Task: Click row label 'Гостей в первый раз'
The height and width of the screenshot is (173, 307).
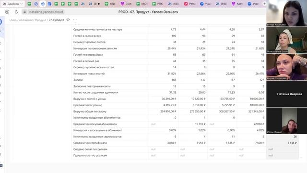Action: tap(86, 61)
